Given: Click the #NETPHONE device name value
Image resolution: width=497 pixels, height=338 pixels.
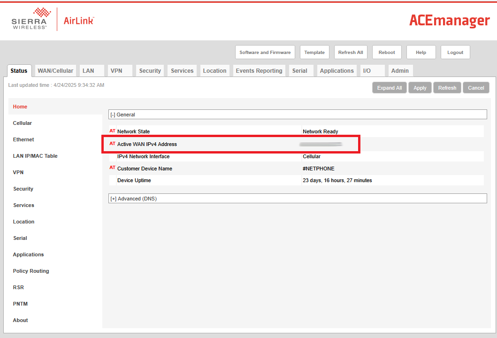Looking at the screenshot, I should 319,169.
